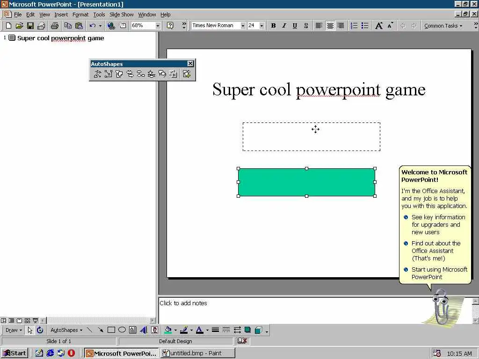The width and height of the screenshot is (479, 359).
Task: Pick the Lines category in AutoShapes palette
Action: tap(97, 73)
